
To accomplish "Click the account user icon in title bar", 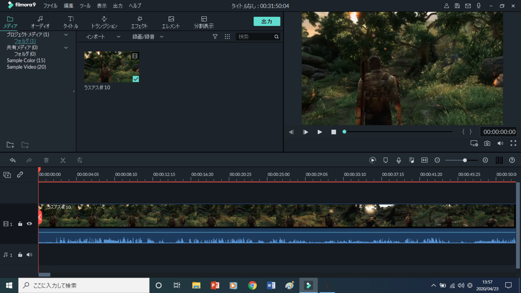I will point(446,6).
